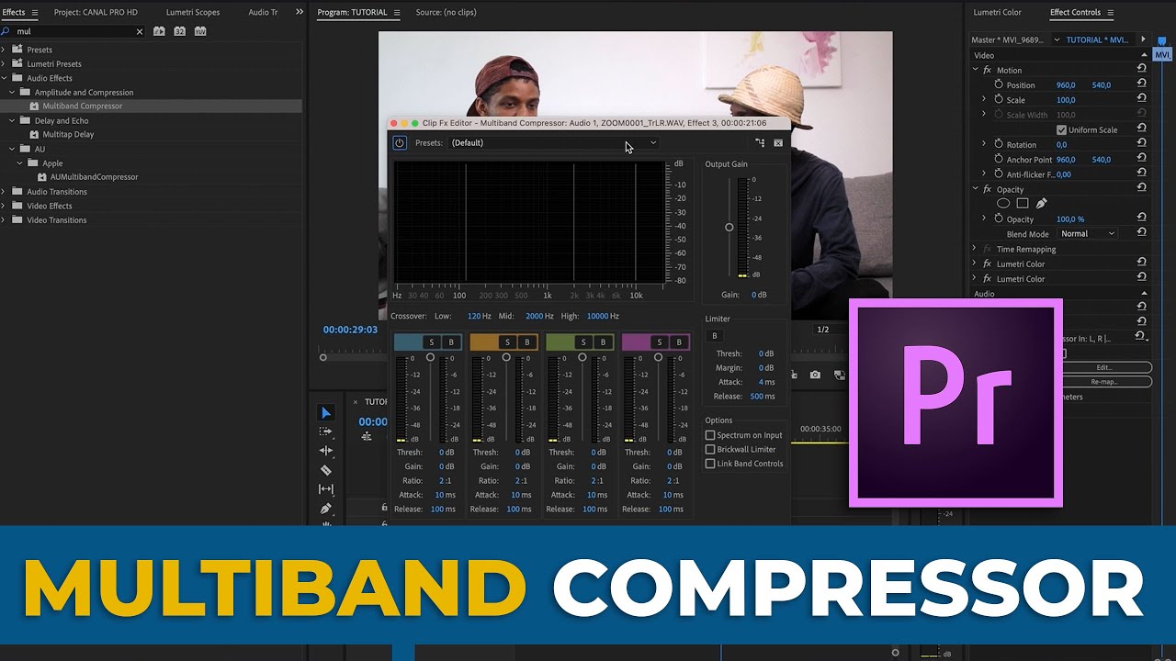Enable Link Band Controls option
The width and height of the screenshot is (1176, 661).
[710, 464]
